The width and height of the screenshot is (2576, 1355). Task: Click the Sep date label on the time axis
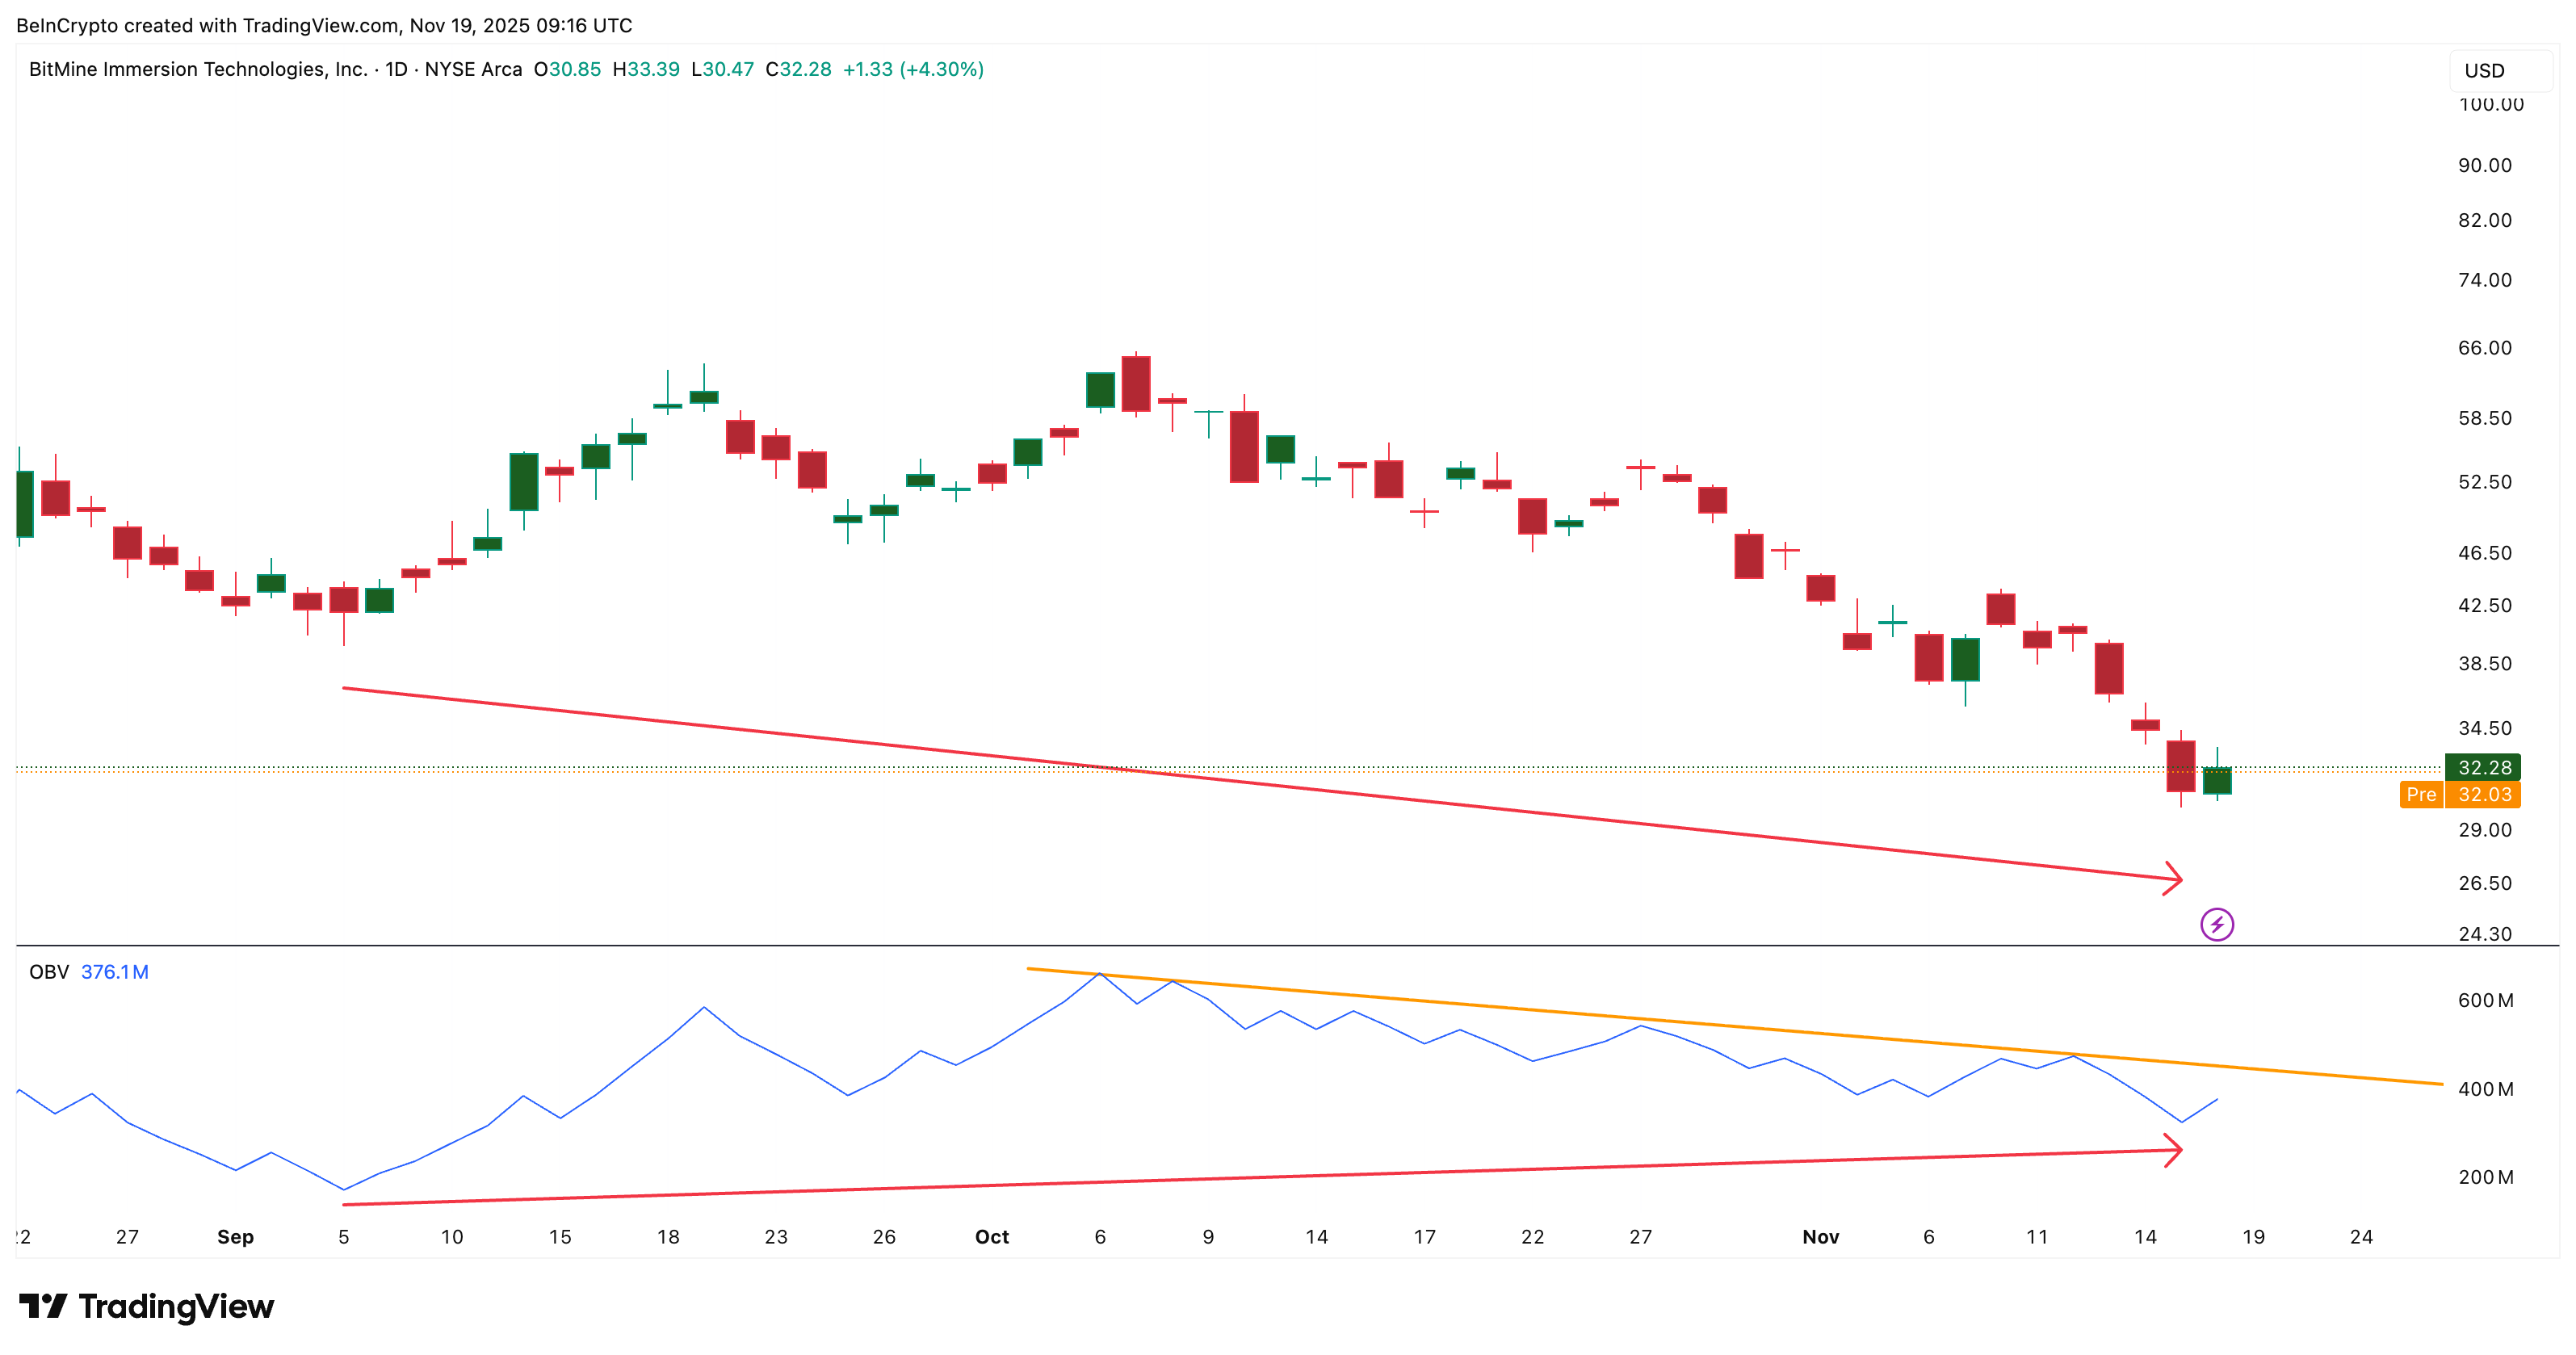tap(235, 1237)
